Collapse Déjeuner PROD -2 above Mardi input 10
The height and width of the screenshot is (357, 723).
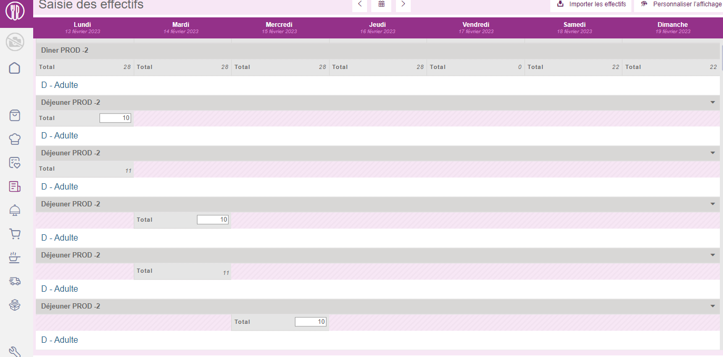click(x=713, y=204)
